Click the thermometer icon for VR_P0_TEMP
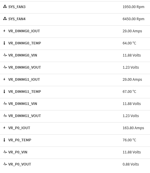 [x=4, y=140]
